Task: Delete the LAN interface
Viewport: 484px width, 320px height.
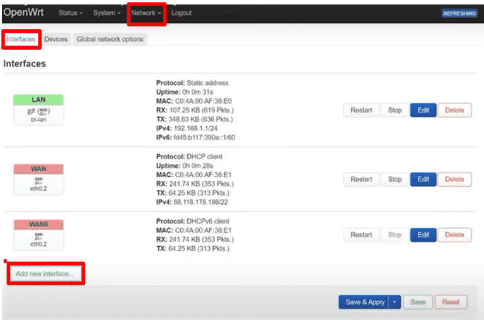Action: tap(454, 110)
